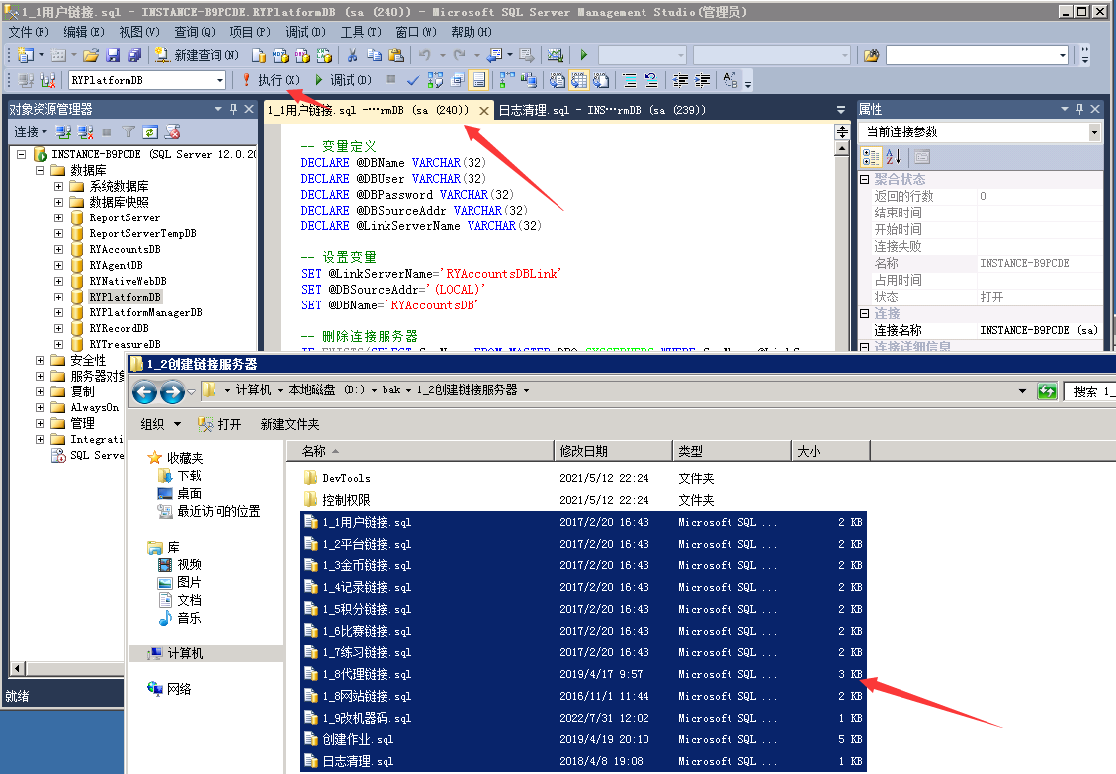Switch to the 日志清理.sql query tab
This screenshot has height=774, width=1116.
click(x=602, y=110)
